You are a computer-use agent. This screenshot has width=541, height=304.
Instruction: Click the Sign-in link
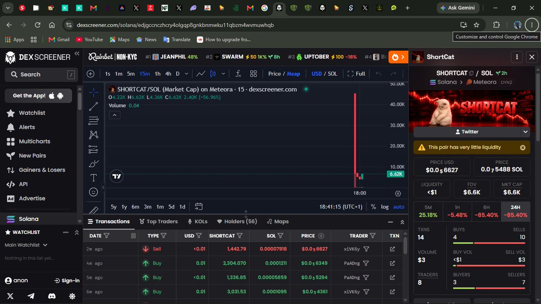pyautogui.click(x=67, y=281)
